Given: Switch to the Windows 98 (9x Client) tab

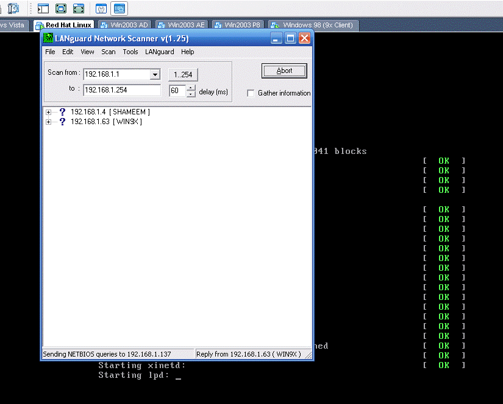Looking at the screenshot, I should click(313, 25).
